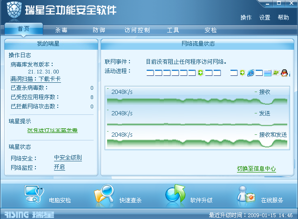Click the 最近升级时间 status bar text
The width and height of the screenshot is (298, 219).
click(251, 215)
